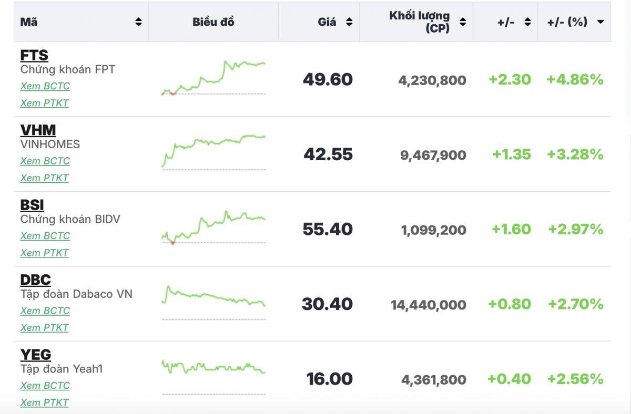Open the DBC intraday mini chart

point(213,302)
